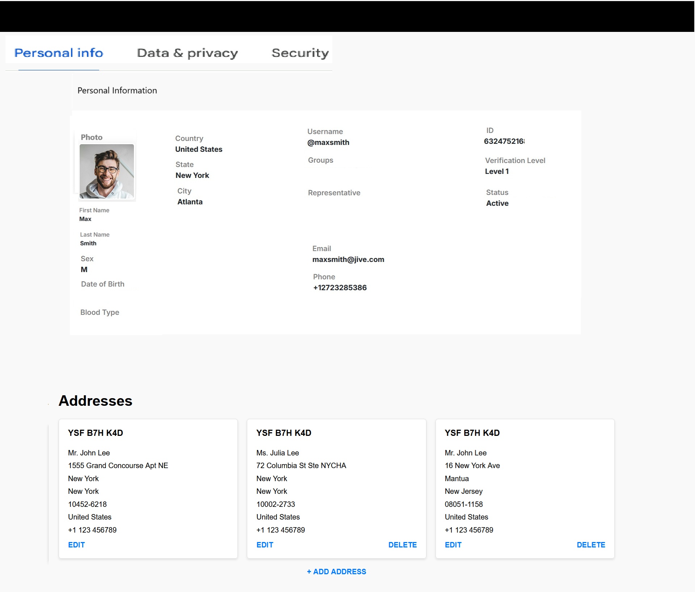Click the Active status value
This screenshot has width=695, height=592.
coord(497,203)
